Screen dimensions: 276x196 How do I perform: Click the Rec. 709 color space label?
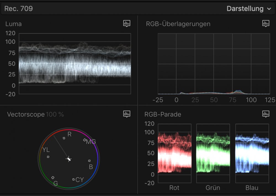point(18,9)
